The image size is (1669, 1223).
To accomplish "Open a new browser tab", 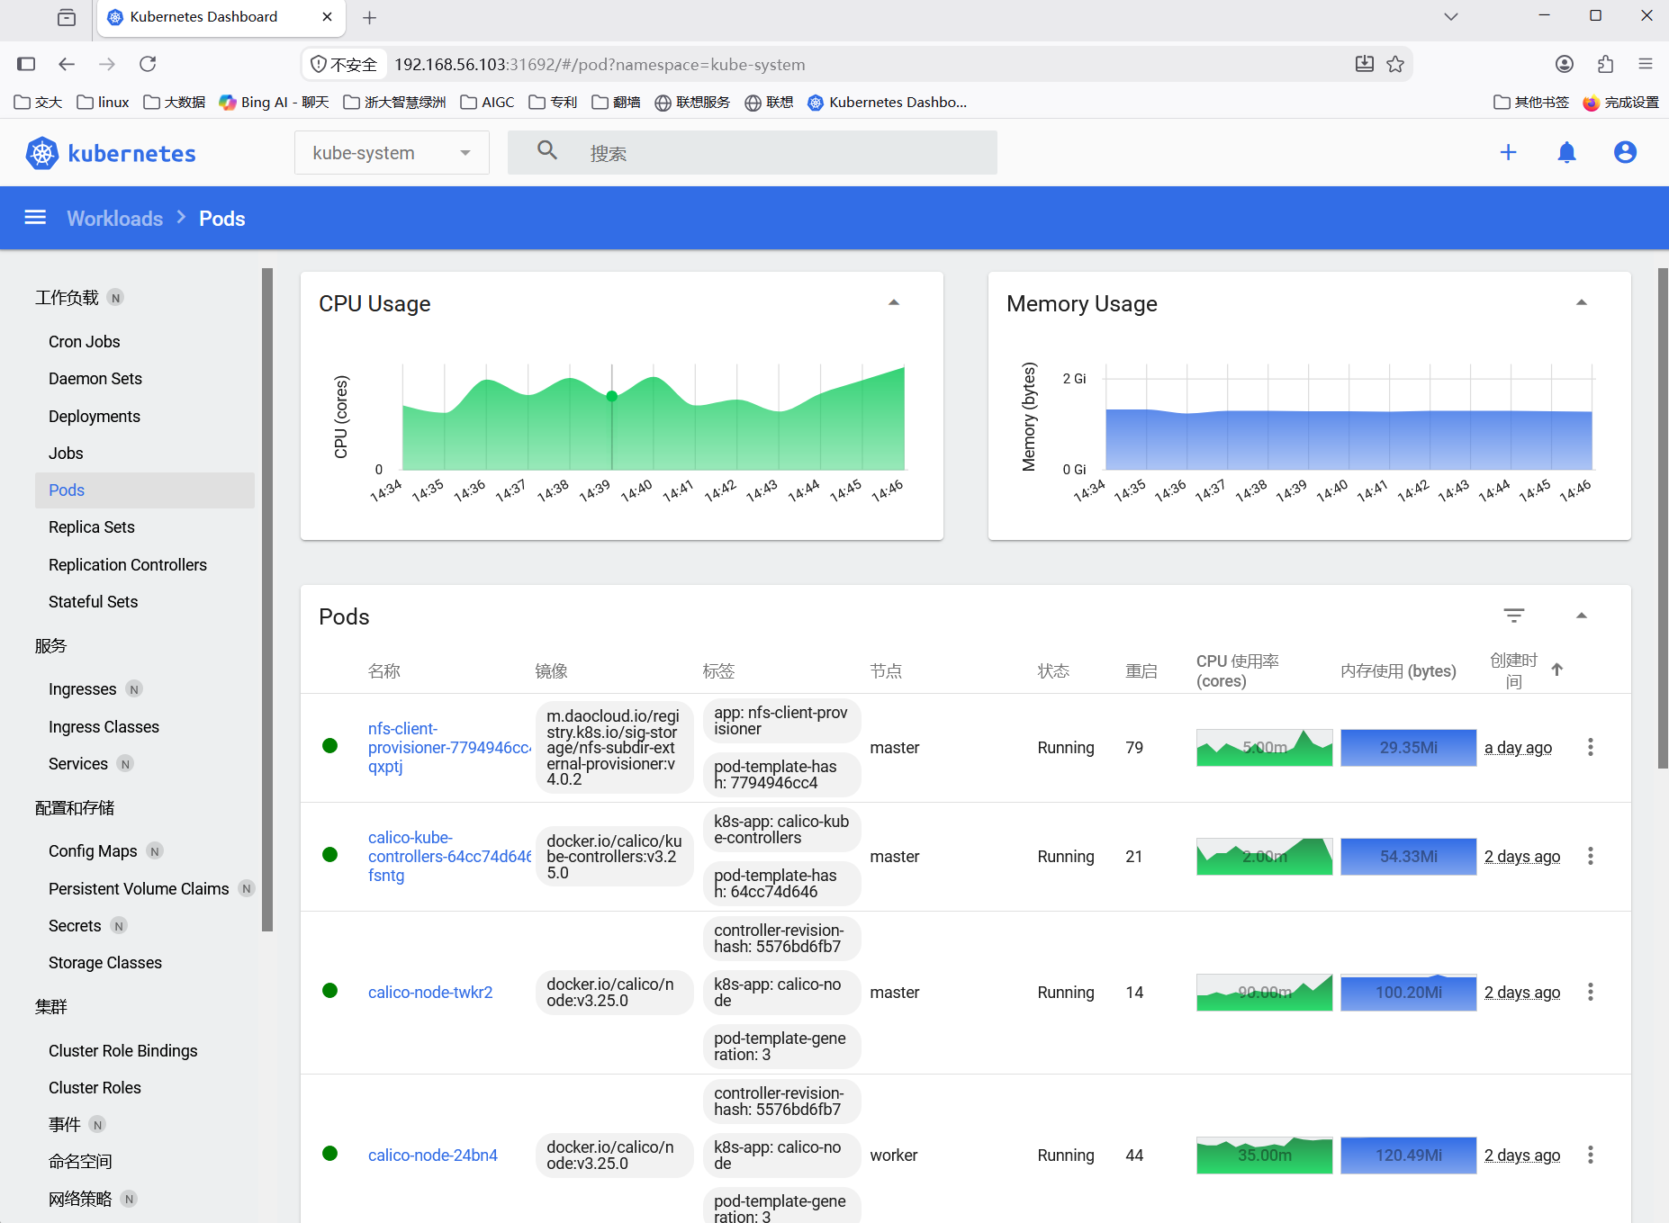I will [369, 17].
